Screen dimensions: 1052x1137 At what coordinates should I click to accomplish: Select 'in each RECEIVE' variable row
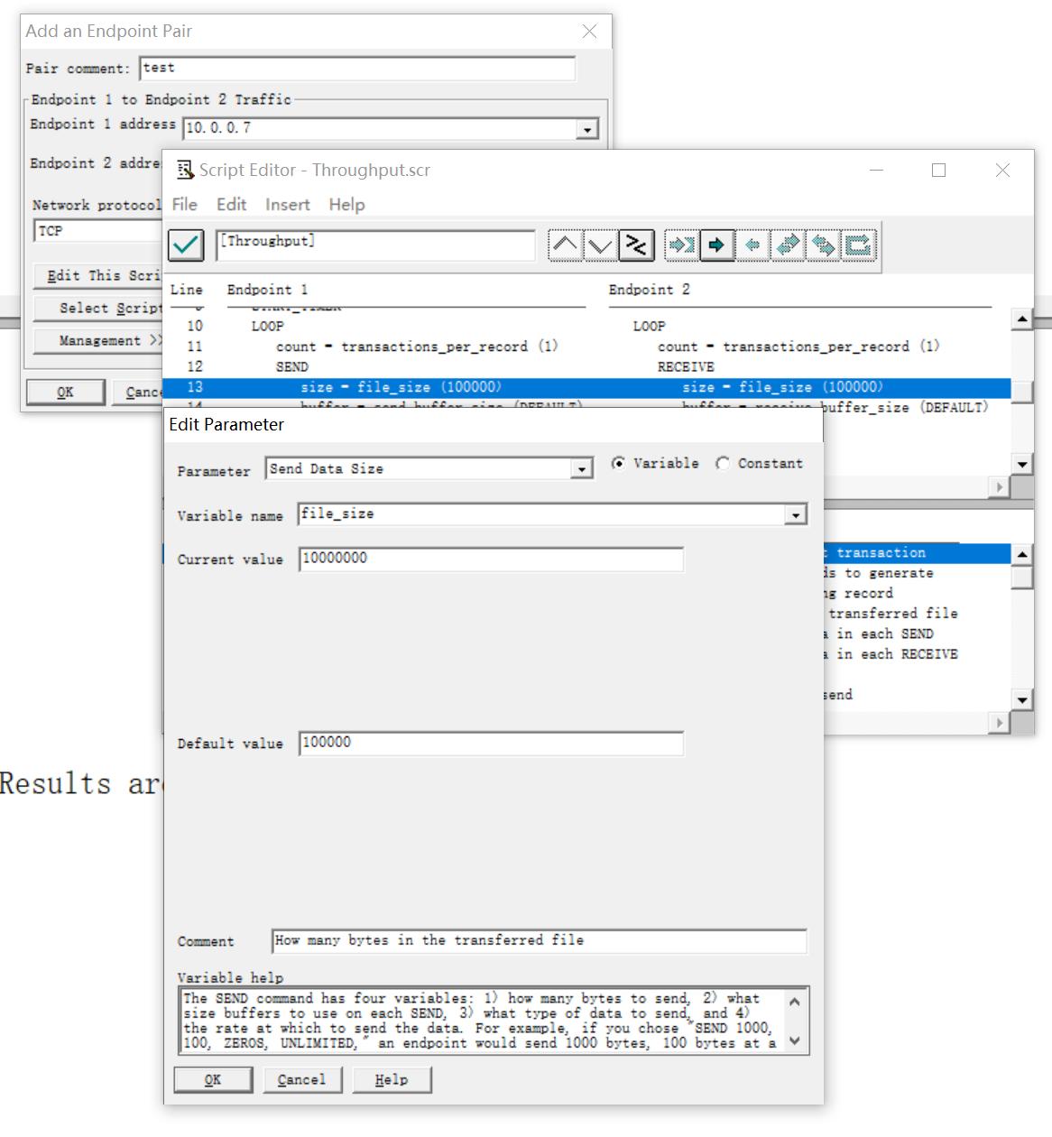[917, 654]
